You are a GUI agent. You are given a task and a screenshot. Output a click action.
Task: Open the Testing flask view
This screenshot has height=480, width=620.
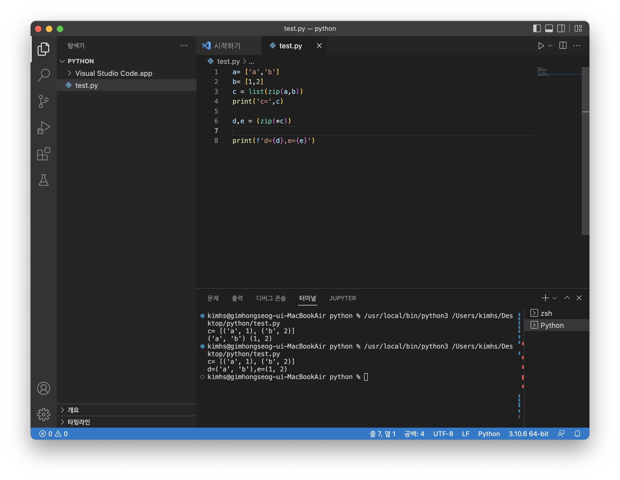click(43, 181)
